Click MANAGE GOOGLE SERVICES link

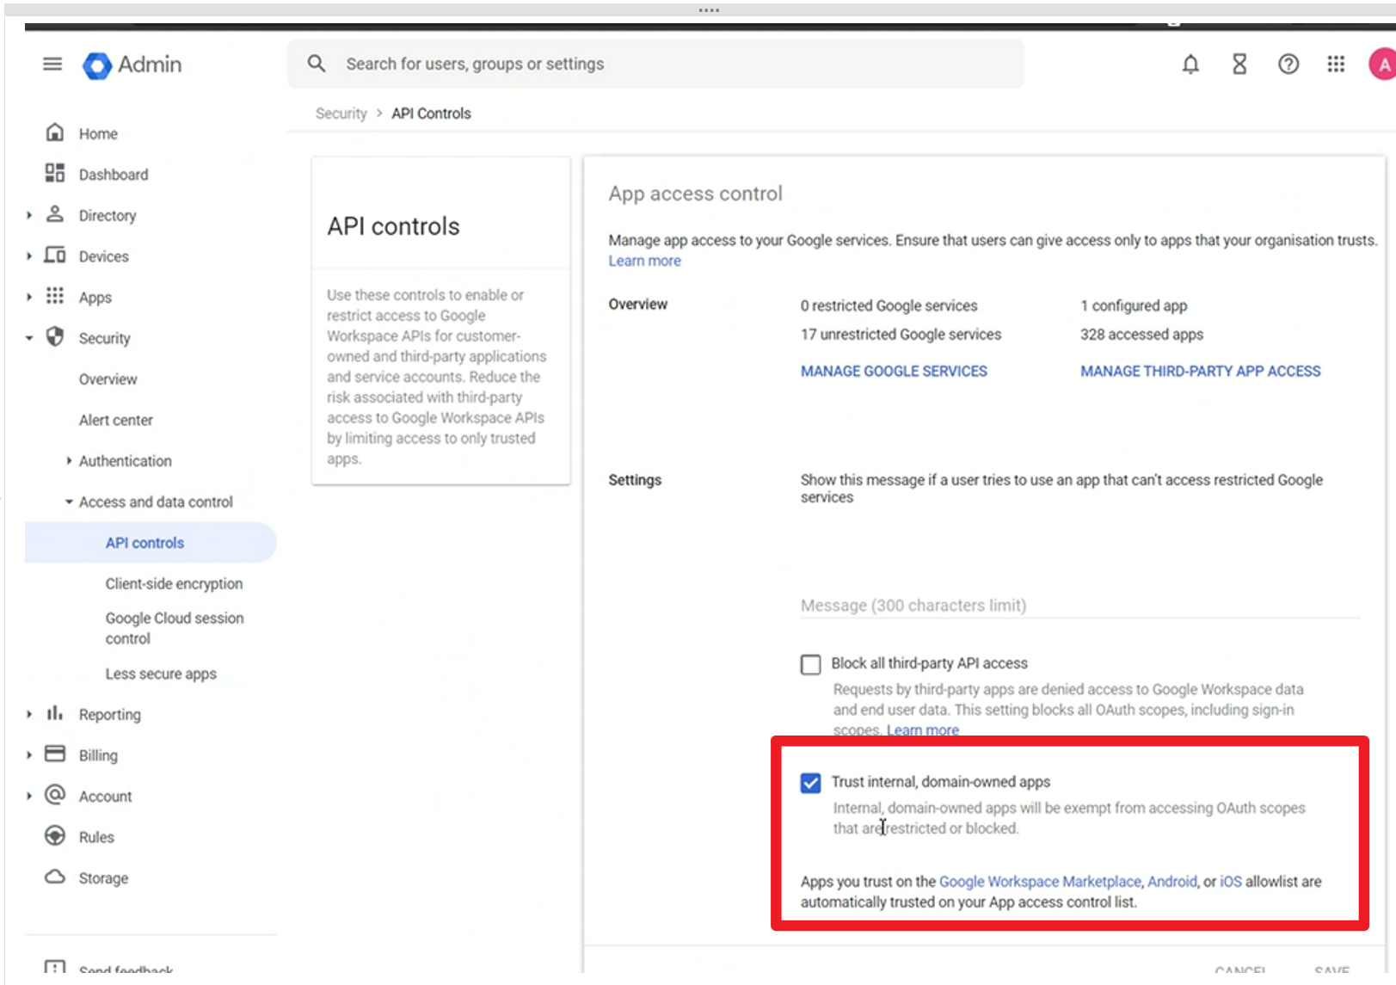[x=894, y=372]
